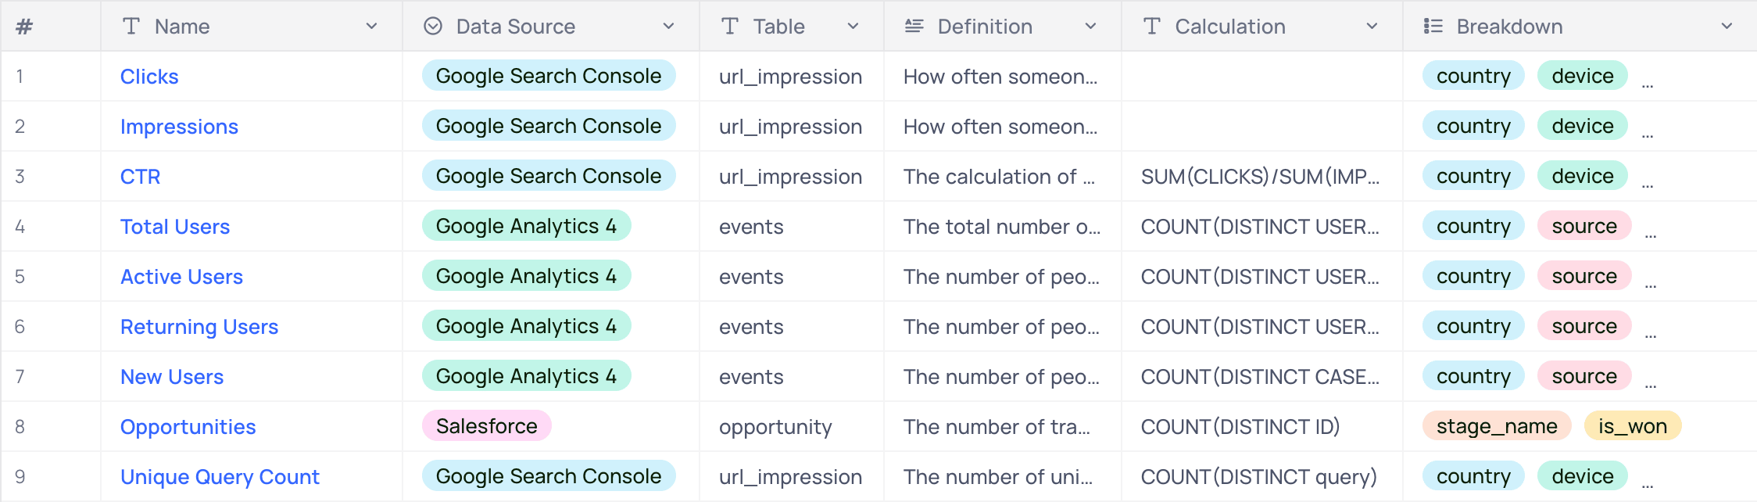Open the Definition column dropdown arrow

(1091, 27)
